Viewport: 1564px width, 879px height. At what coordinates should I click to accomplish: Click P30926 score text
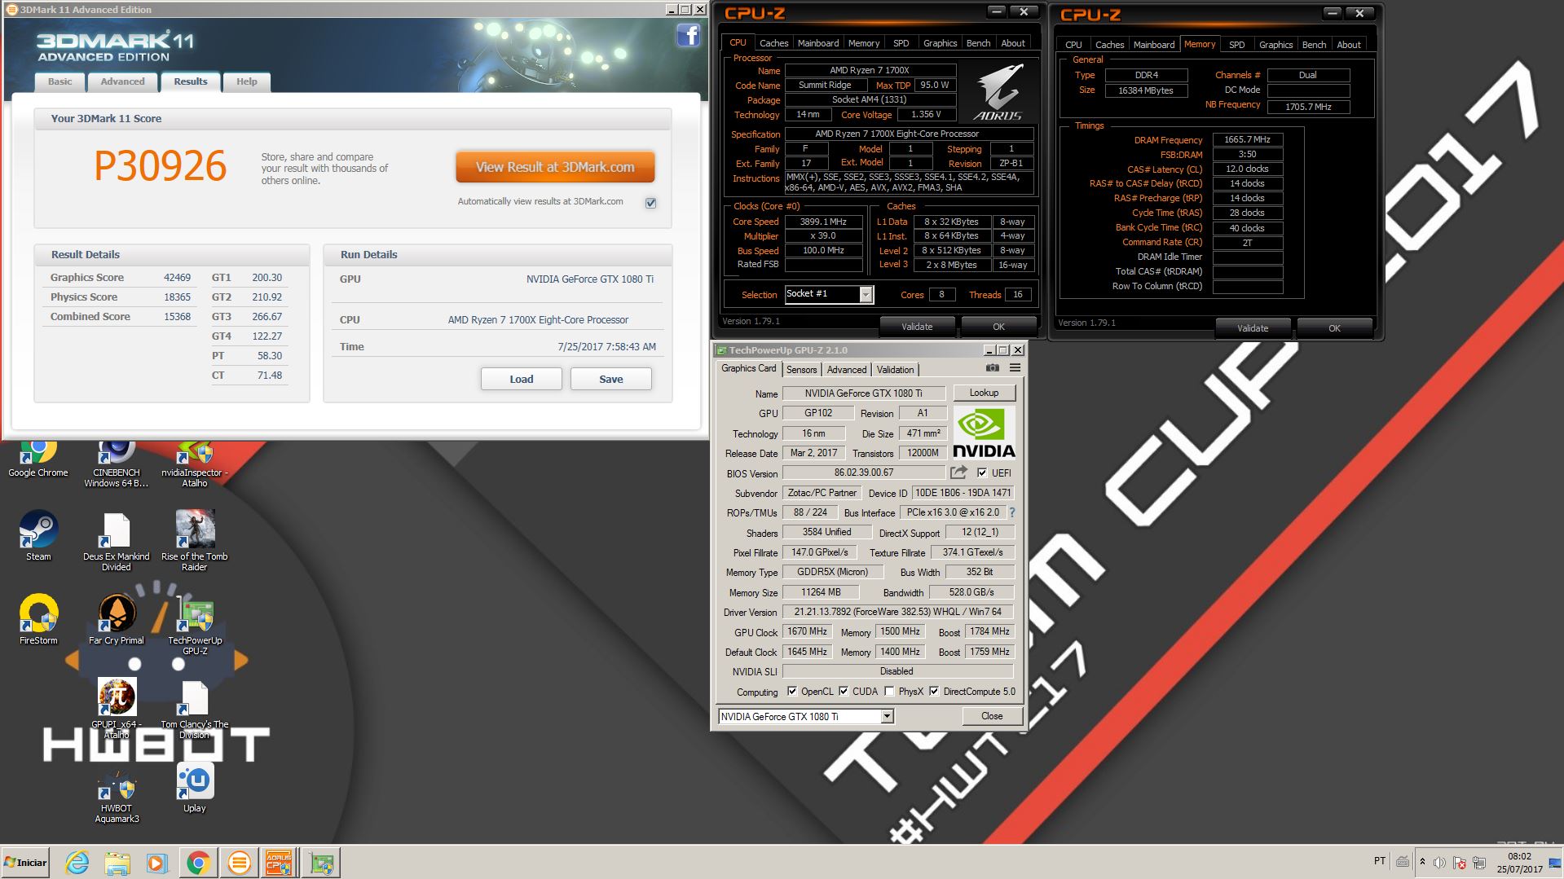click(161, 166)
